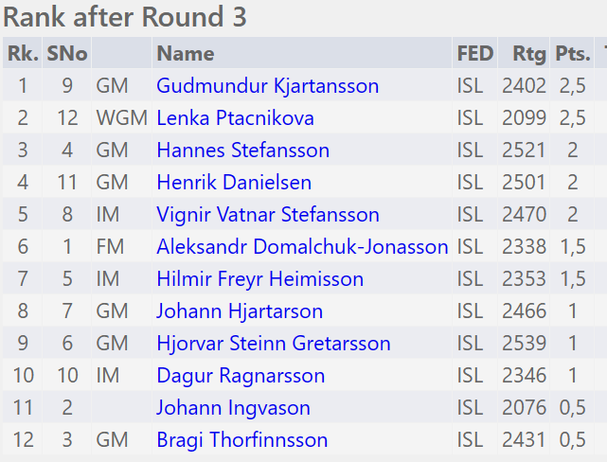Image resolution: width=607 pixels, height=462 pixels.
Task: Open Hjorvar Steinn Gretarsson's link
Action: tap(274, 344)
